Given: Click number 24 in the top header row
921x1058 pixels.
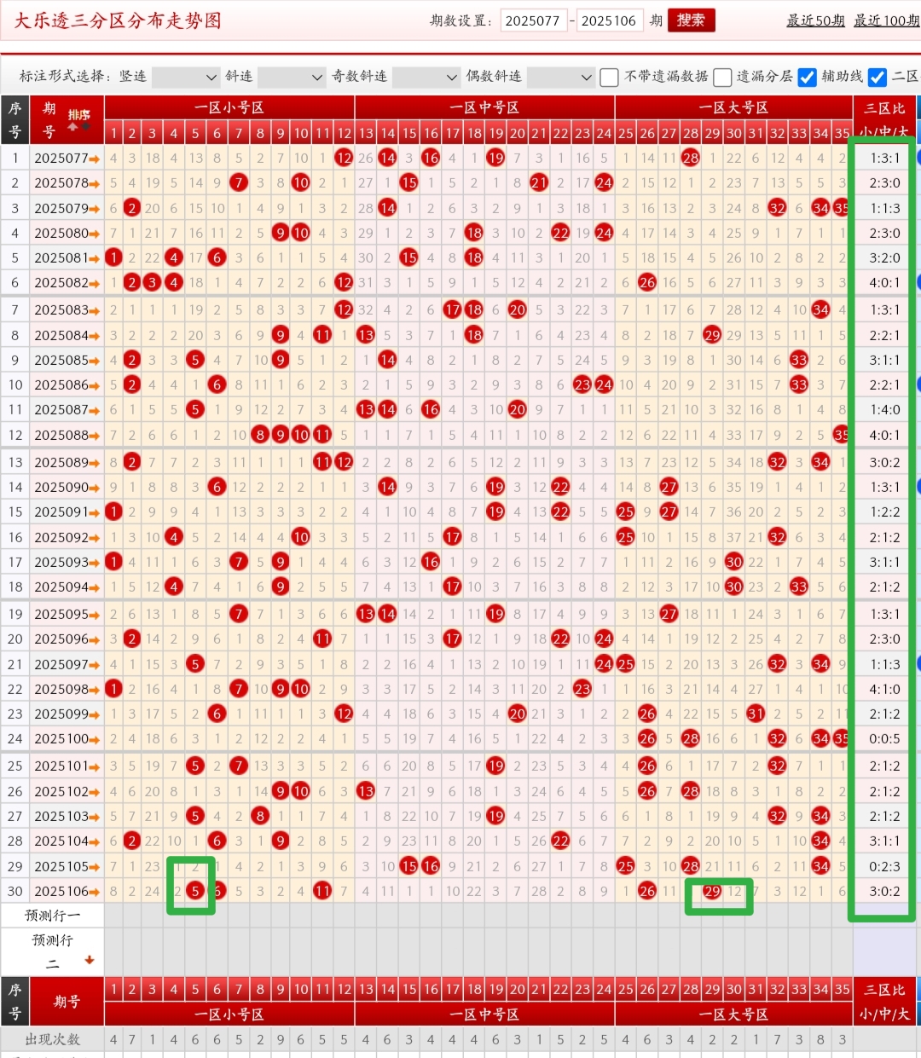Looking at the screenshot, I should [604, 133].
